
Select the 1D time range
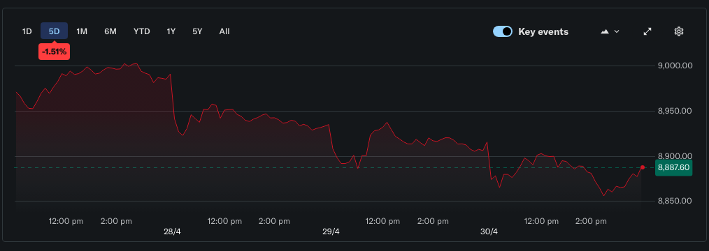(27, 31)
